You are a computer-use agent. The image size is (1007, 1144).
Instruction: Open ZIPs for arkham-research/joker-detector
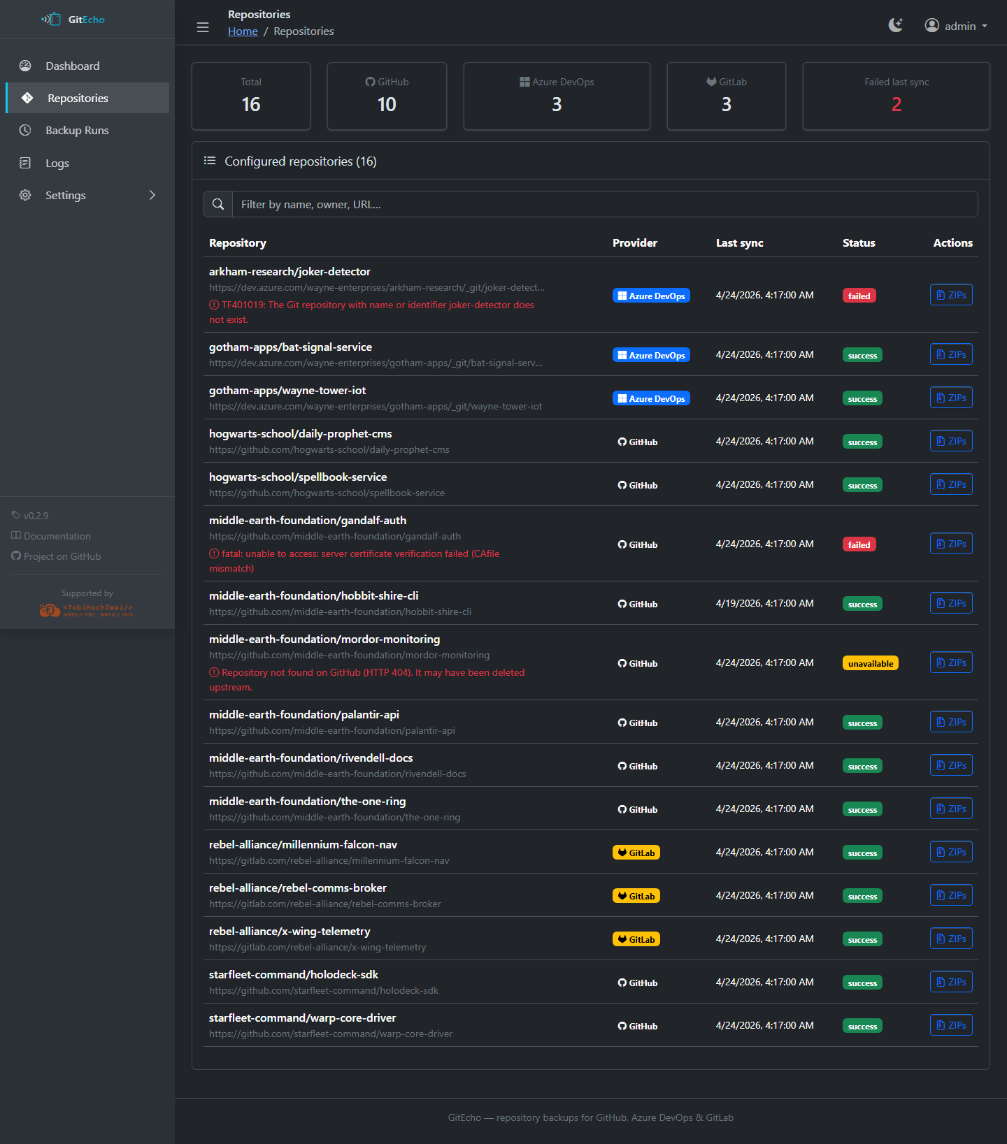pyautogui.click(x=951, y=295)
